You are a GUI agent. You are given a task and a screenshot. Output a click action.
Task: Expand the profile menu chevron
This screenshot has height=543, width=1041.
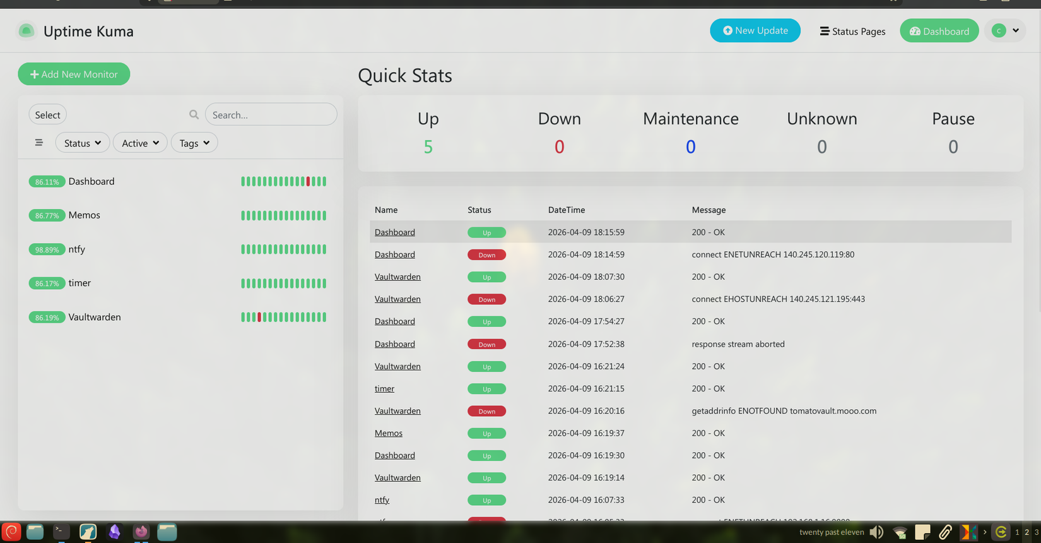point(1016,30)
